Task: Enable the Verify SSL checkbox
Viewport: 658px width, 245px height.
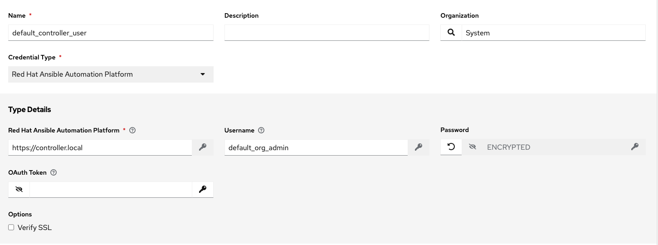Action: pyautogui.click(x=11, y=227)
